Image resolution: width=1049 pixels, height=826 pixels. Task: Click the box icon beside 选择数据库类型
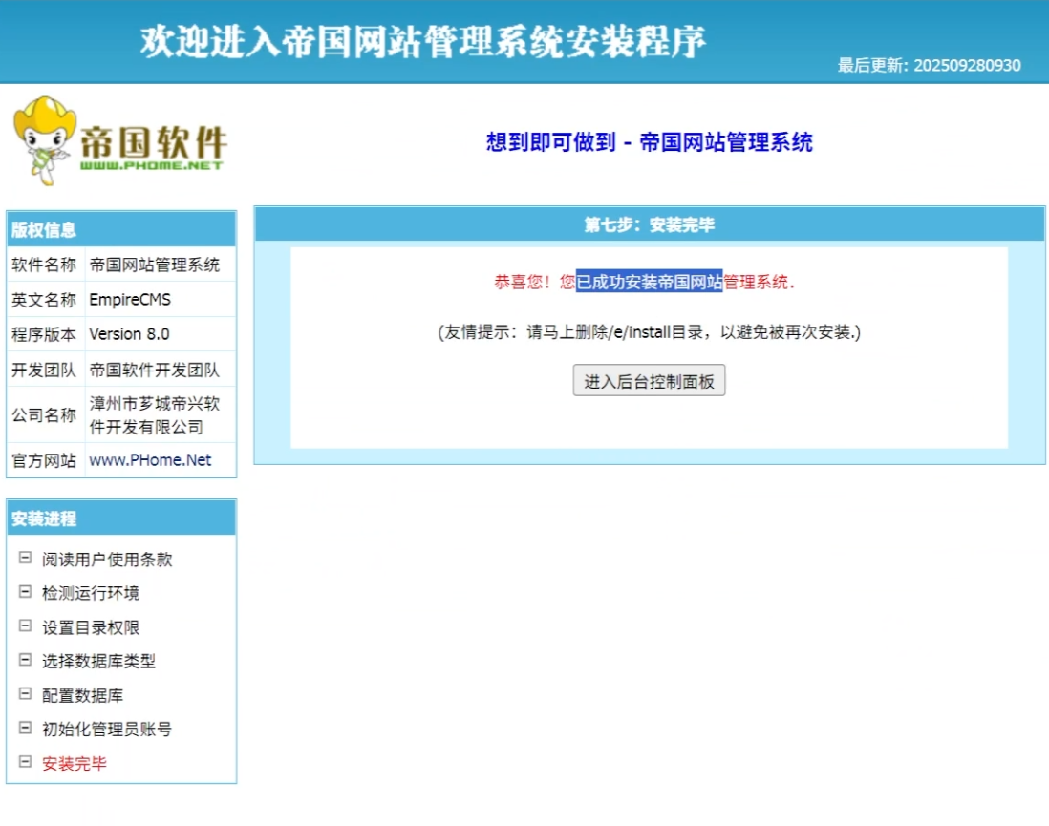25,660
